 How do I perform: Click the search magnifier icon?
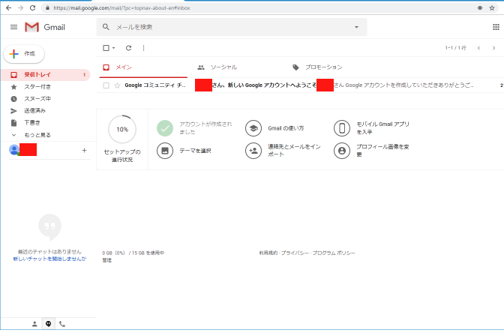click(106, 27)
